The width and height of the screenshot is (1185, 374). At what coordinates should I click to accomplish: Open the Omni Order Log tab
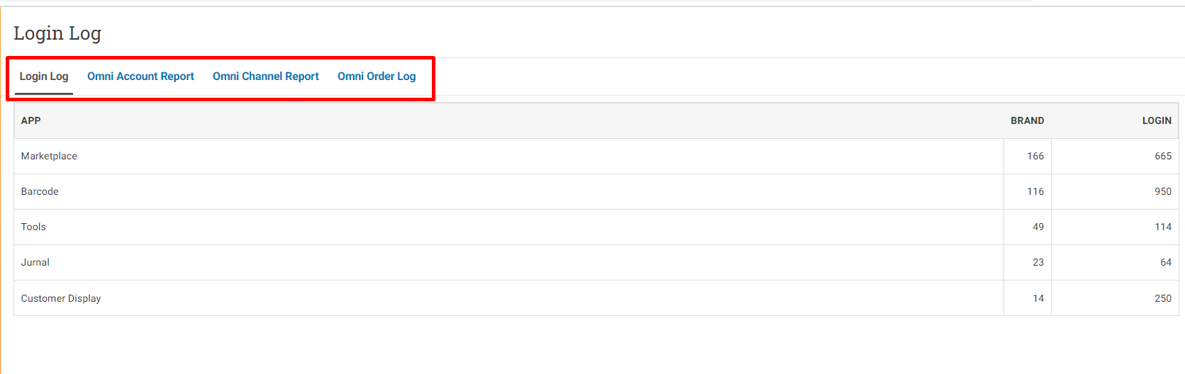(x=377, y=76)
